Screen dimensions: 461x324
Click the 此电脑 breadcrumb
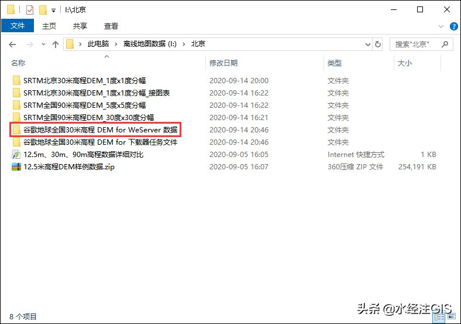[98, 44]
